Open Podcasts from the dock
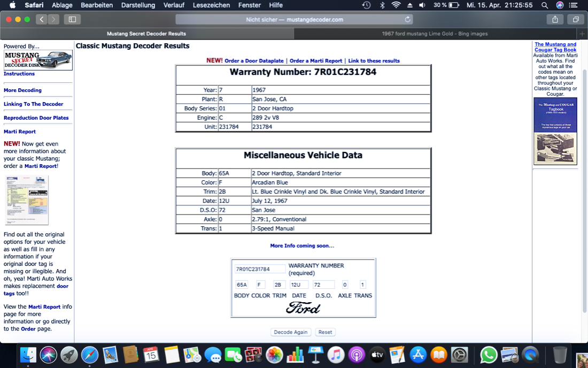This screenshot has width=588, height=368. (x=356, y=355)
